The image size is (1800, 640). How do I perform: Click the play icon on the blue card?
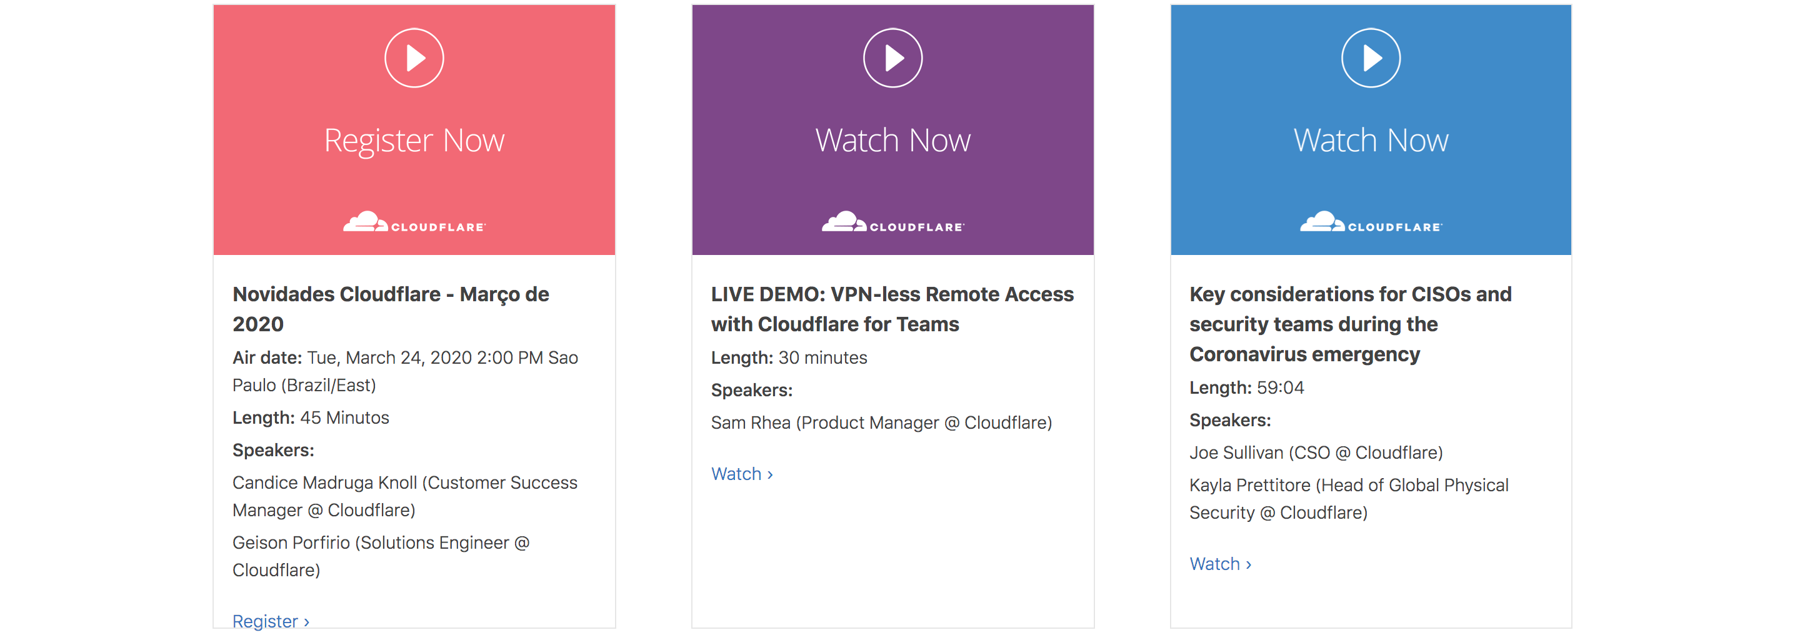point(1370,58)
